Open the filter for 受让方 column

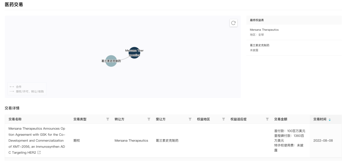(190, 119)
